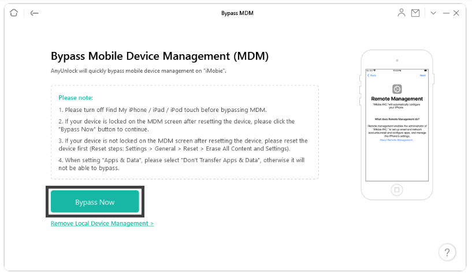Click note 1 about Find My iPhone
472x274 pixels.
pyautogui.click(x=162, y=110)
